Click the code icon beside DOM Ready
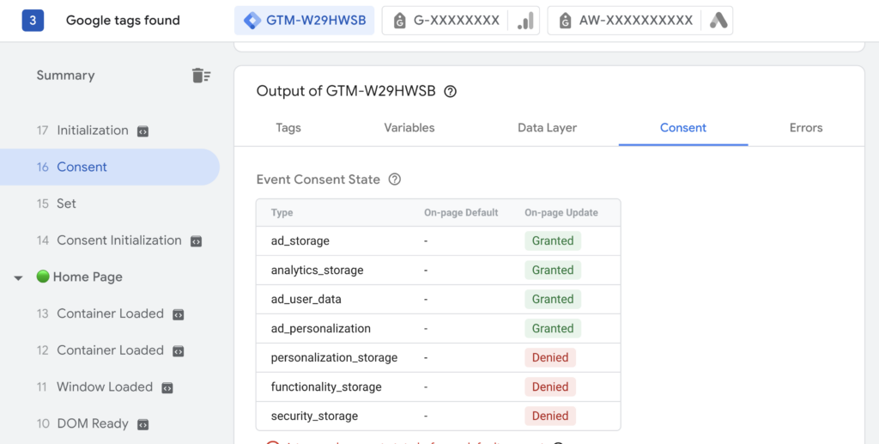This screenshot has height=444, width=879. pos(143,424)
